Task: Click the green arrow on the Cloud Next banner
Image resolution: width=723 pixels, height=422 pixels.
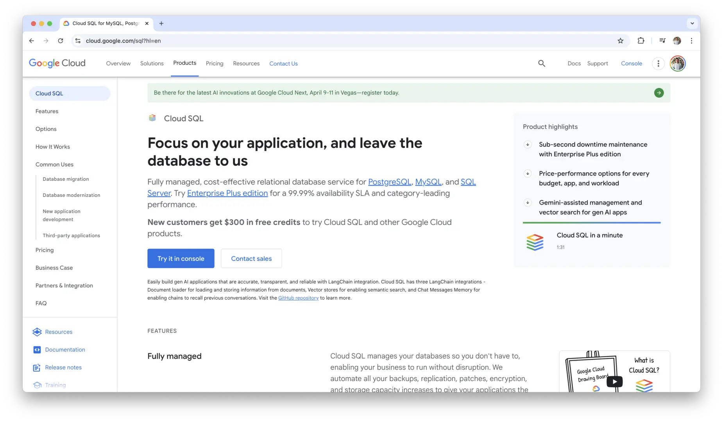Action: click(x=659, y=93)
